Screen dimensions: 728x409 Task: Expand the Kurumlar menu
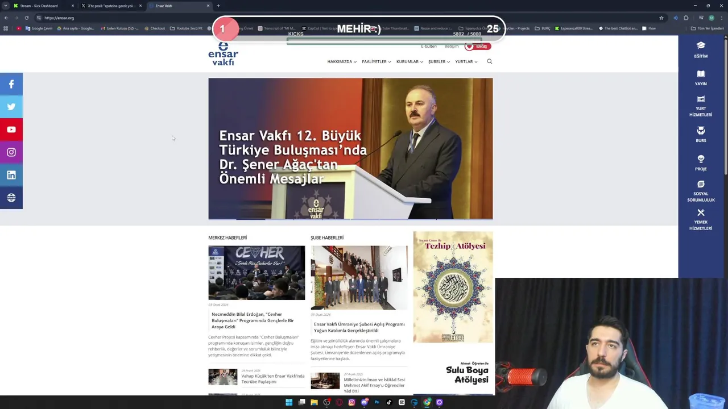click(x=409, y=61)
